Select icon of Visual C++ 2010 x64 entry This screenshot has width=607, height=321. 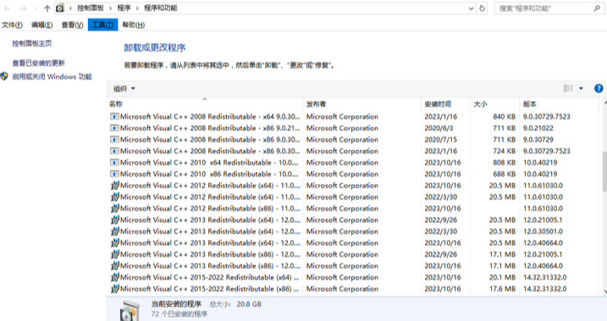pyautogui.click(x=114, y=162)
